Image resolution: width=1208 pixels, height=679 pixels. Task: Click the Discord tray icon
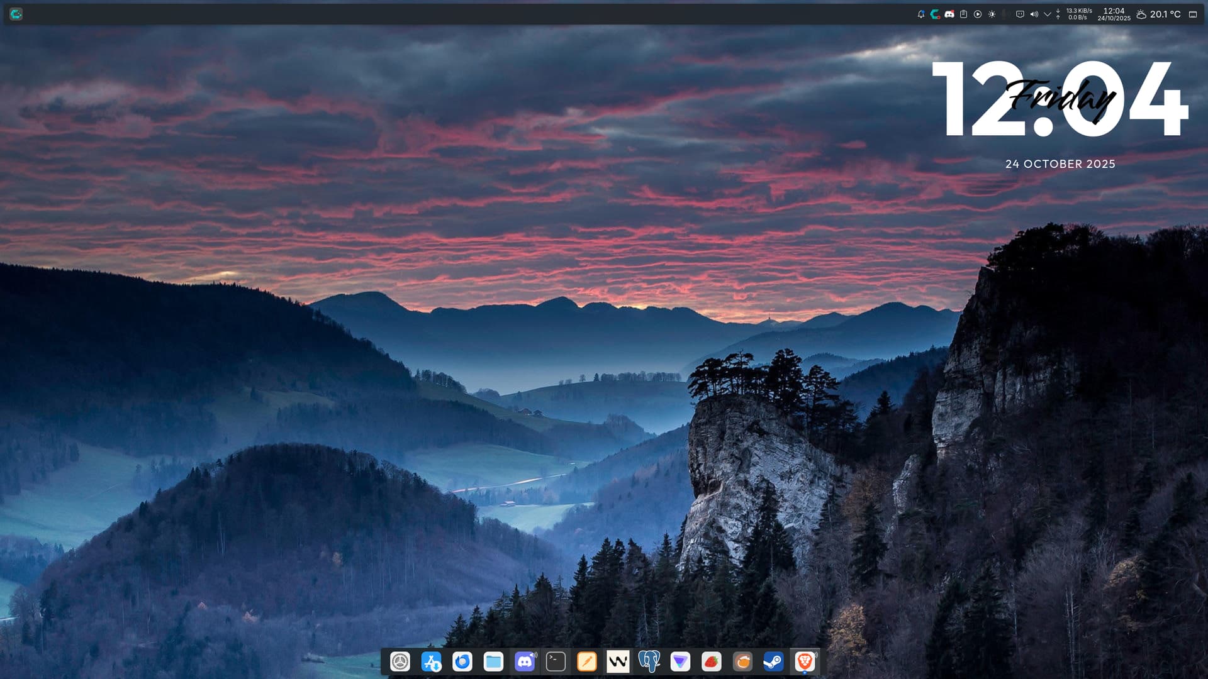949,14
